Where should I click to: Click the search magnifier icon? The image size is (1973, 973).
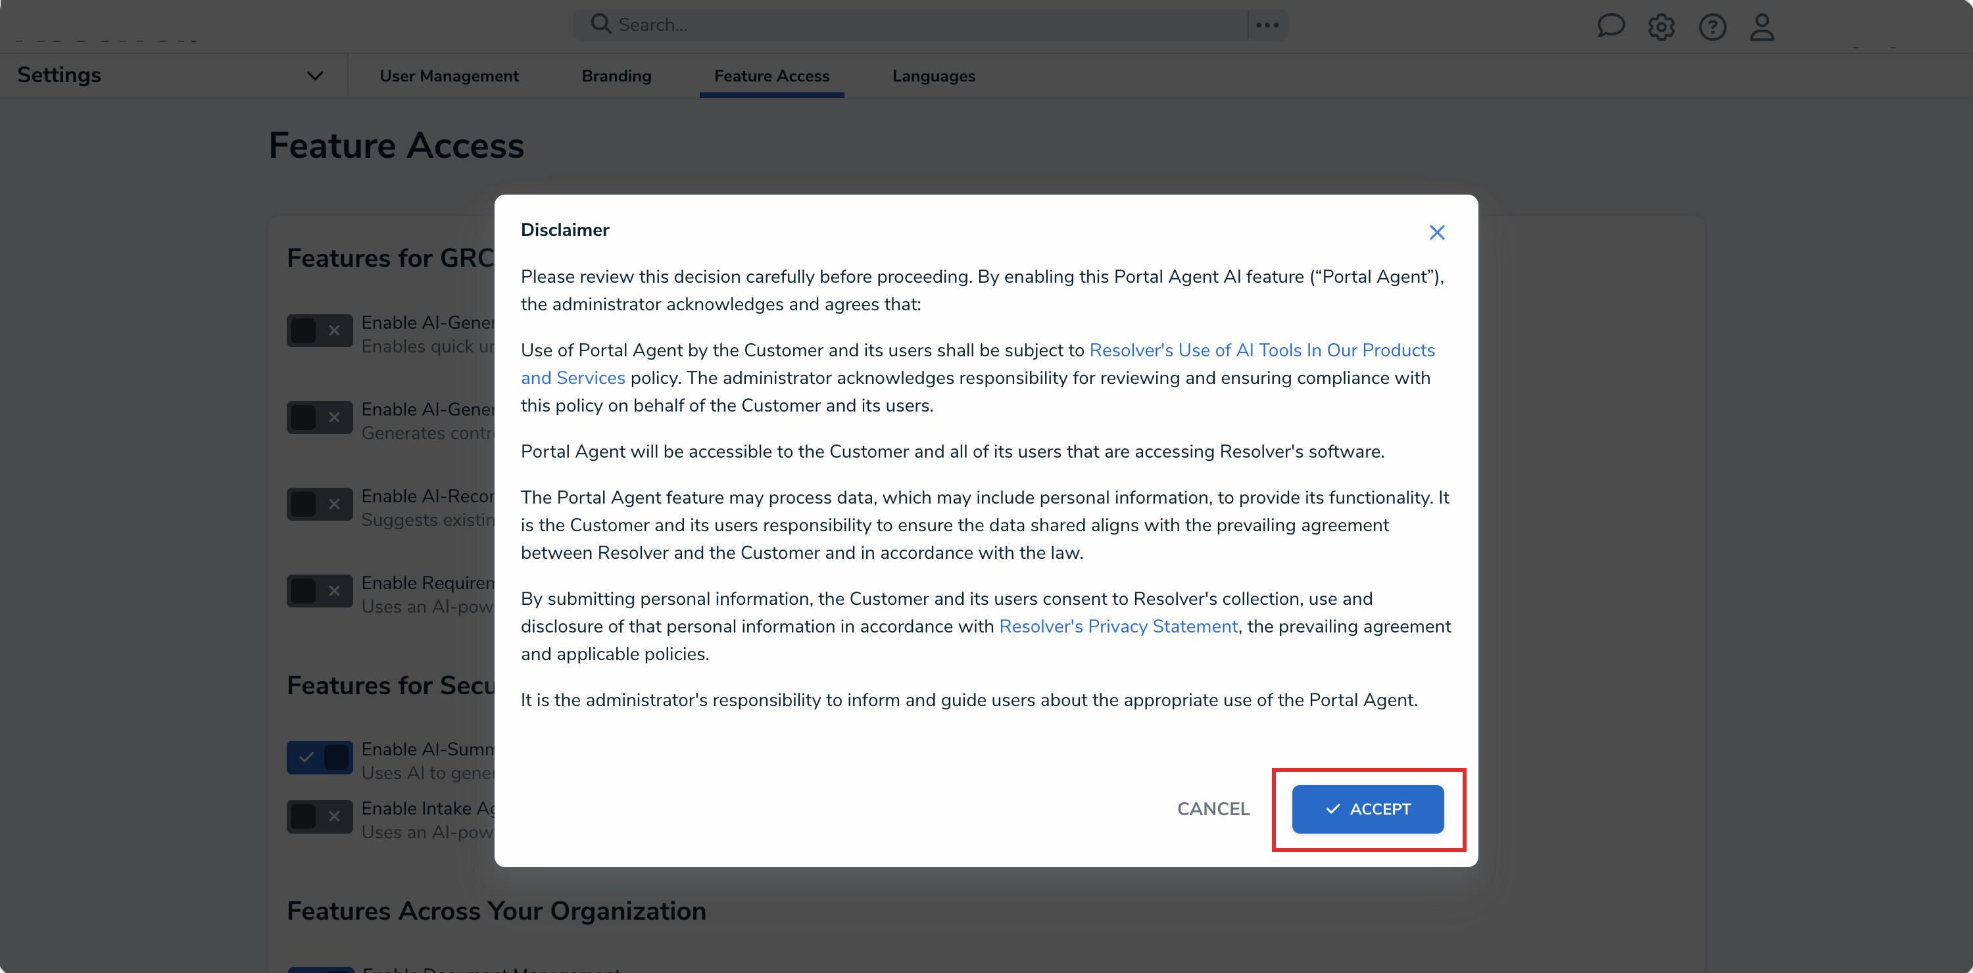[600, 24]
